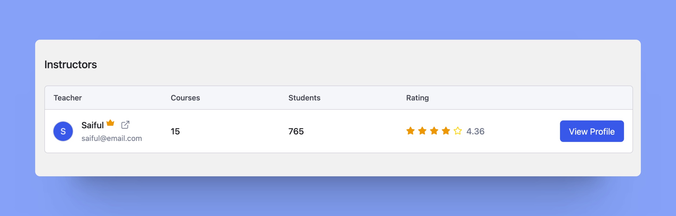Click the Instructors heading

click(71, 65)
